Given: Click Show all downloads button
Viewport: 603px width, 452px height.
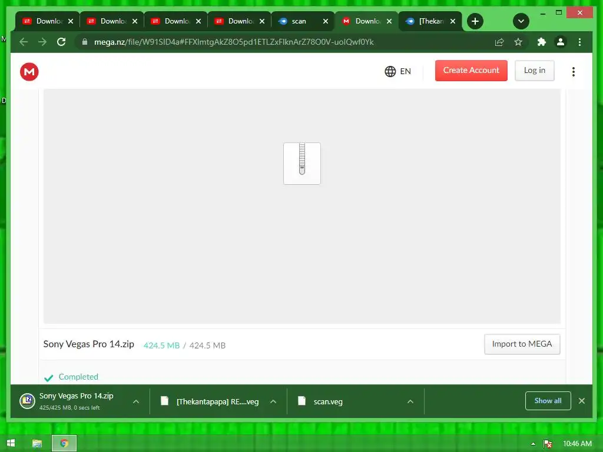Looking at the screenshot, I should (548, 401).
